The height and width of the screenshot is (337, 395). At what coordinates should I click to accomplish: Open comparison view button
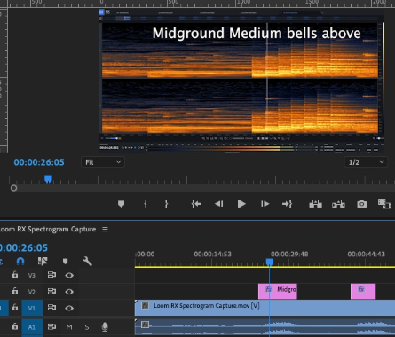(x=384, y=203)
